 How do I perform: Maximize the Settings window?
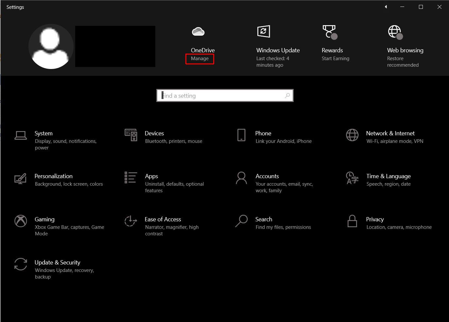421,7
